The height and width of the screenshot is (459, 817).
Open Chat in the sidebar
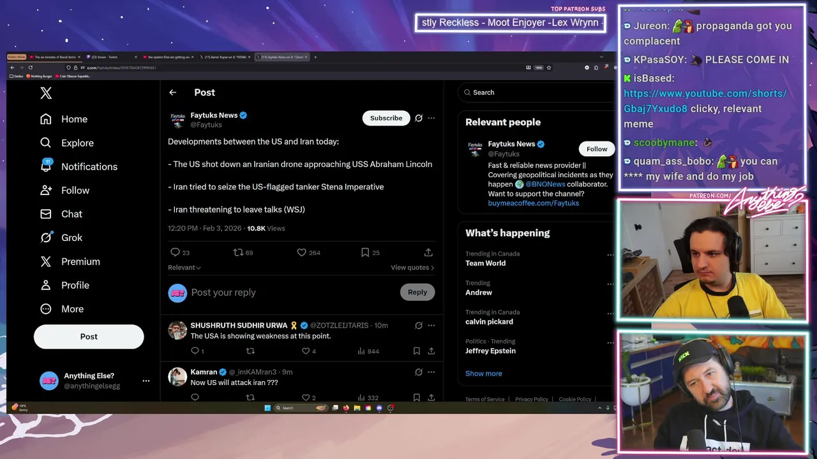point(61,214)
